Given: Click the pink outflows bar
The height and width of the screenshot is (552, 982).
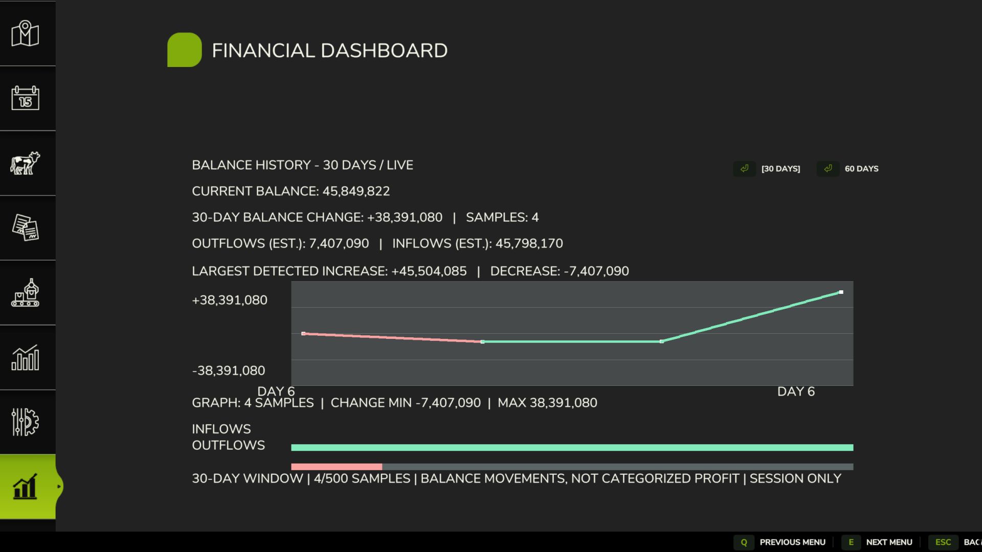Looking at the screenshot, I should pyautogui.click(x=337, y=467).
